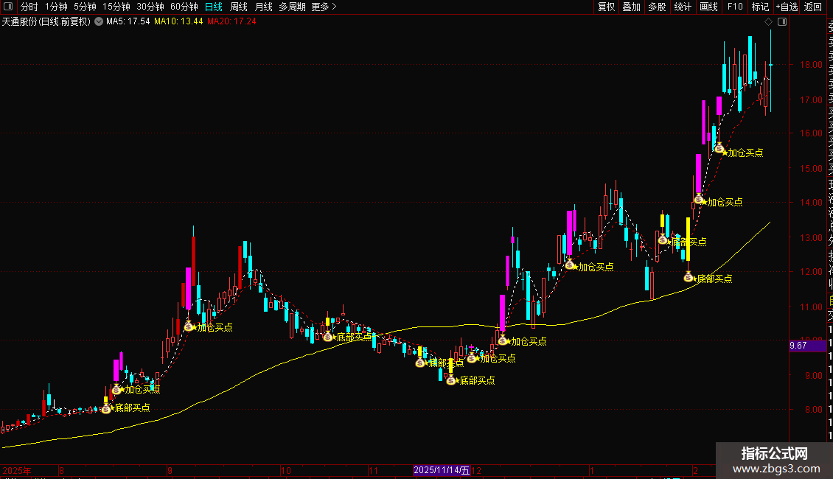Open F10 company information
The height and width of the screenshot is (479, 833).
[x=735, y=7]
